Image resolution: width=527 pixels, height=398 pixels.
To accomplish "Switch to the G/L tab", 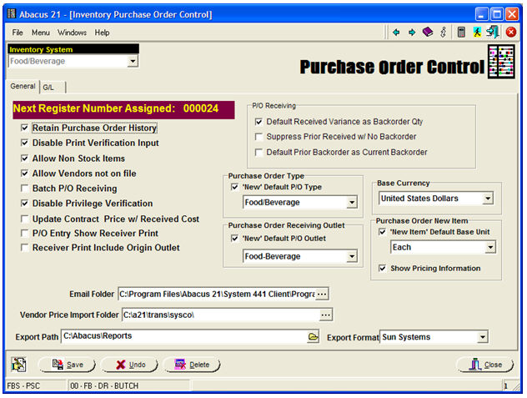I will pos(48,87).
